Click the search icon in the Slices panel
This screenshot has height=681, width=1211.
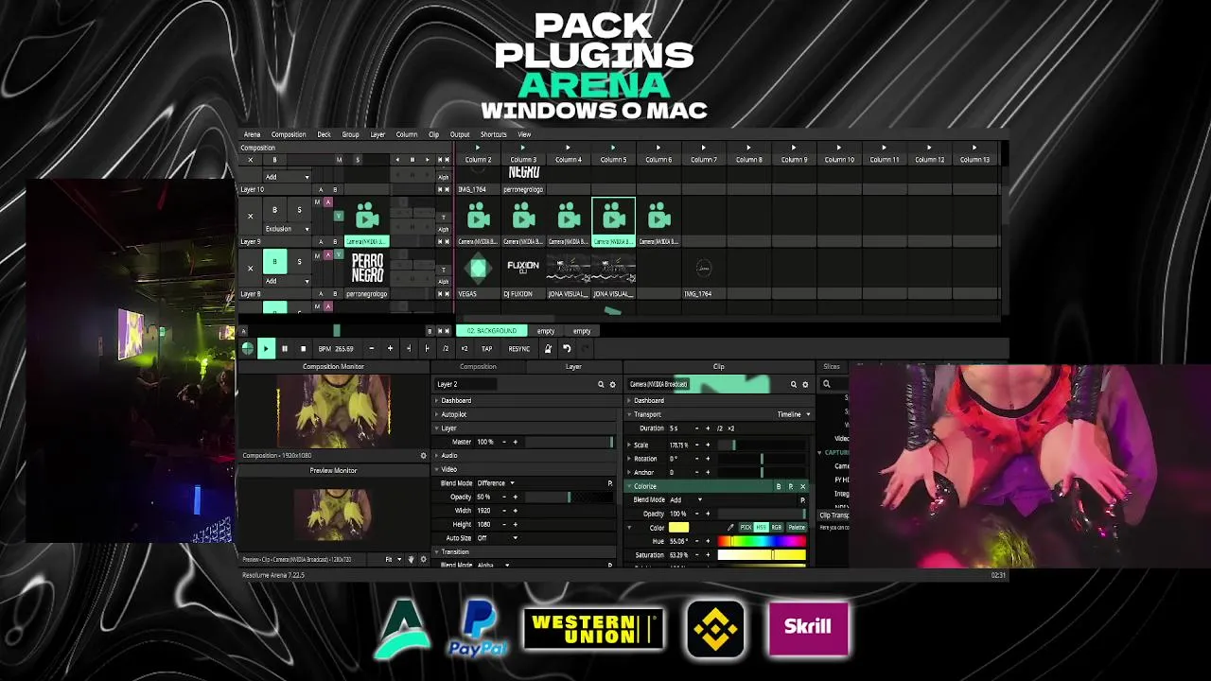pyautogui.click(x=826, y=385)
